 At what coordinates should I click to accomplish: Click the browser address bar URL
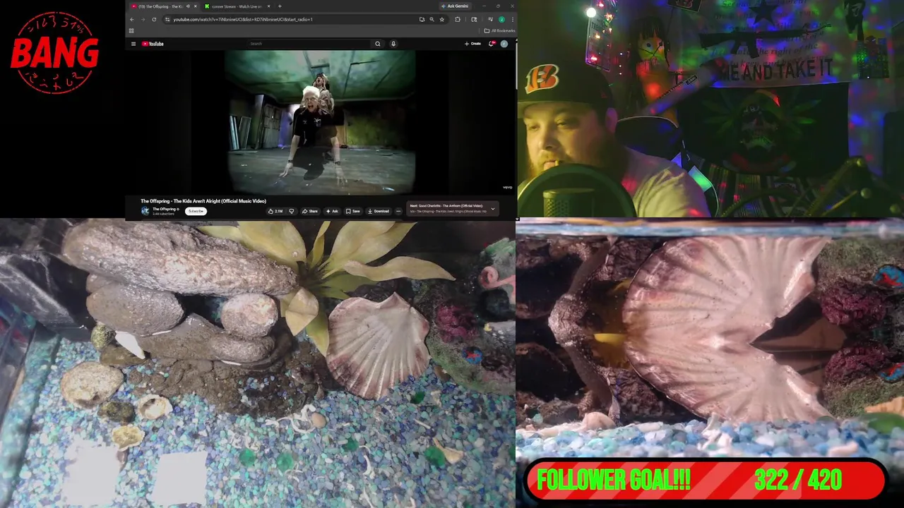coord(243,19)
